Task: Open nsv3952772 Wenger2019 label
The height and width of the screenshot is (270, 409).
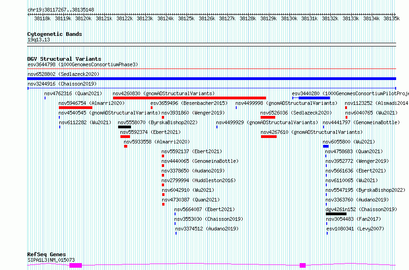Action: point(357,161)
